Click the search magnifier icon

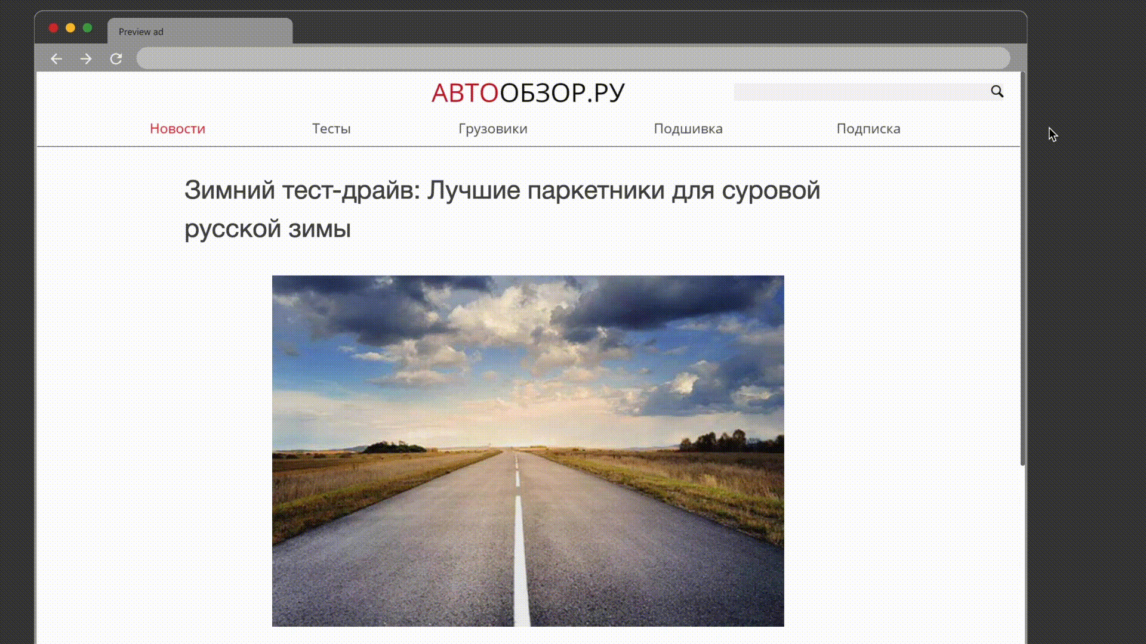click(x=997, y=91)
